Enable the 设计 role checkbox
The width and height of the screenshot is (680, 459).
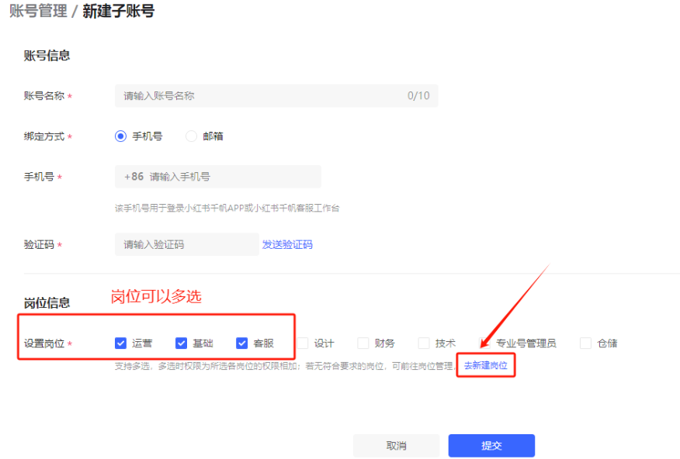[x=303, y=343]
